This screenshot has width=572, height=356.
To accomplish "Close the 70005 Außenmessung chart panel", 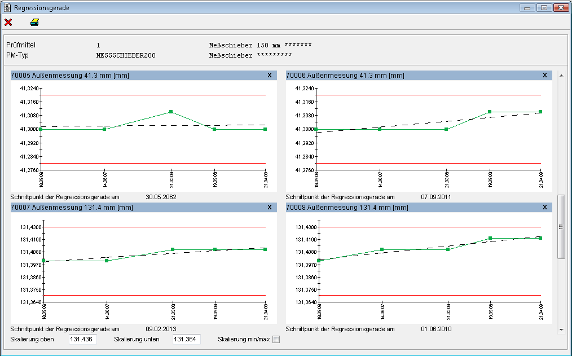I will [270, 75].
